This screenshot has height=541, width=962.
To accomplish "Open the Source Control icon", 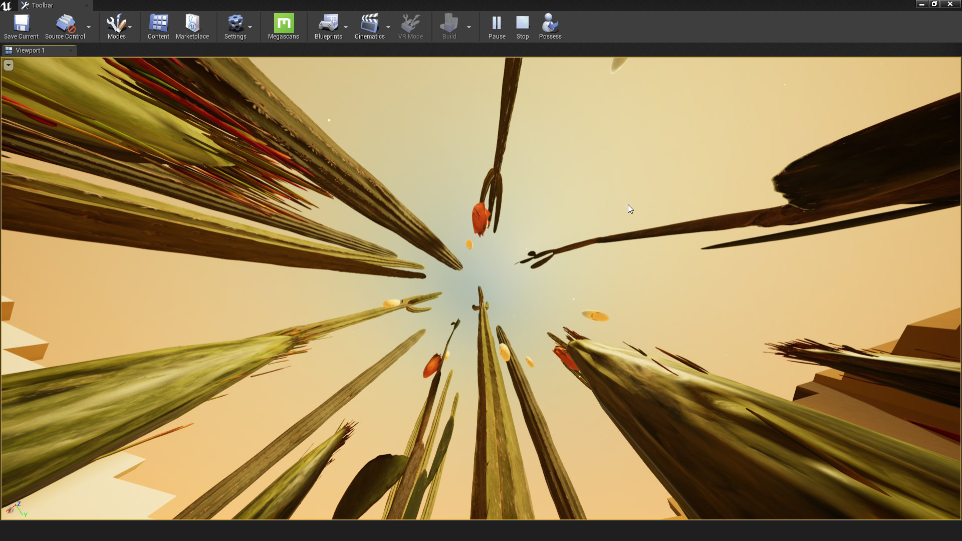I will pyautogui.click(x=65, y=24).
